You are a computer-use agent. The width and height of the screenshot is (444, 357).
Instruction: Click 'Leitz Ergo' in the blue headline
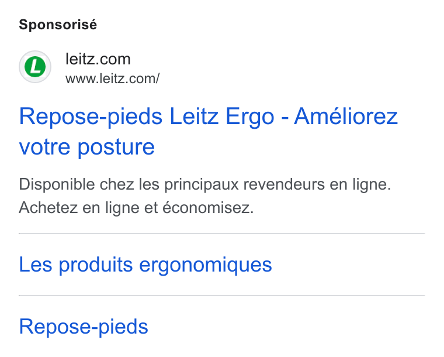click(x=222, y=116)
